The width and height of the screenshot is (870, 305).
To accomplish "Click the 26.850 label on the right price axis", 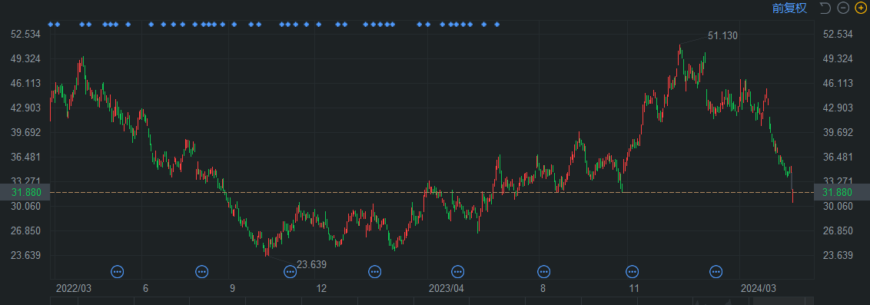I will pos(837,230).
